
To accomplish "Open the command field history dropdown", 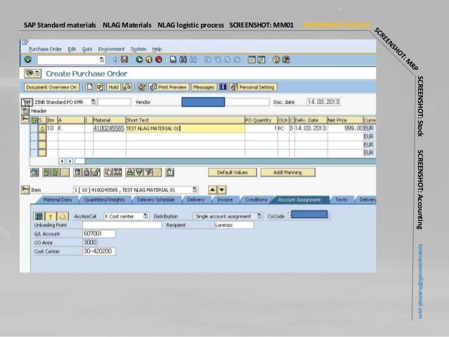I will 101,60.
